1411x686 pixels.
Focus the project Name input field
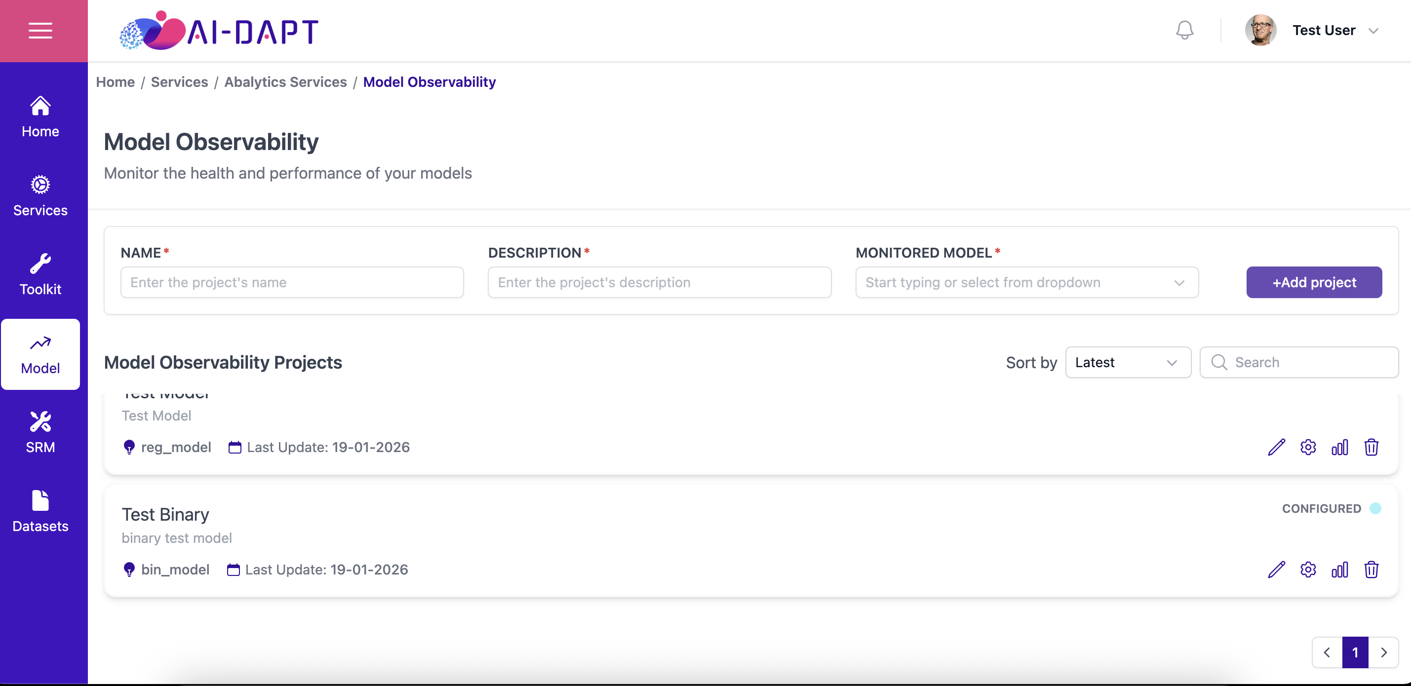coord(292,282)
